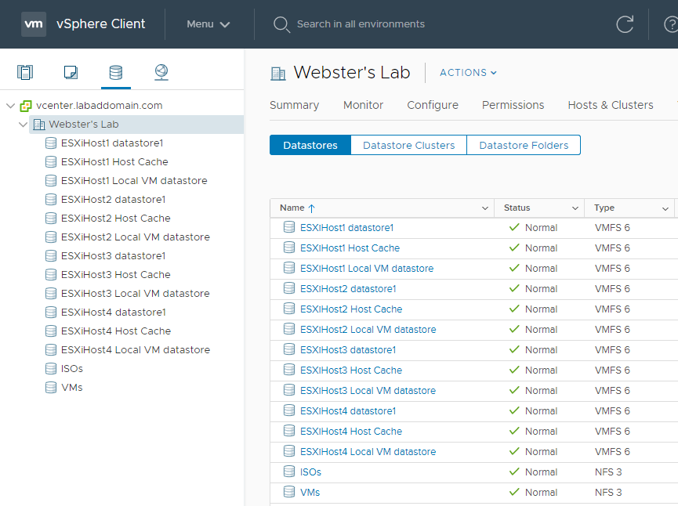Switch to the Monitor tab
The width and height of the screenshot is (678, 506).
pyautogui.click(x=363, y=105)
